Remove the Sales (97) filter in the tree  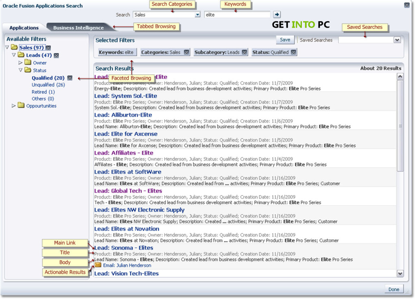coord(48,48)
